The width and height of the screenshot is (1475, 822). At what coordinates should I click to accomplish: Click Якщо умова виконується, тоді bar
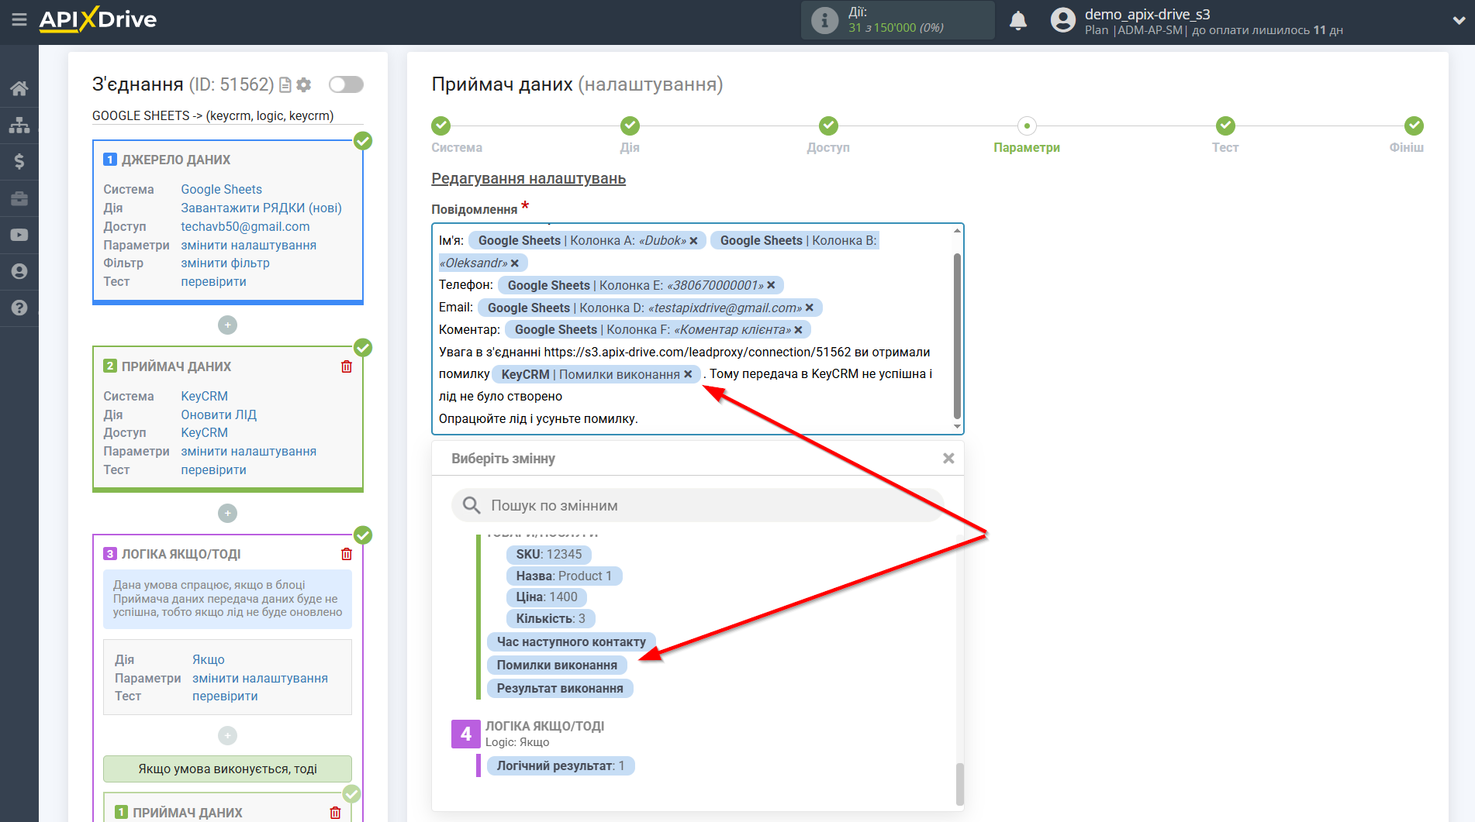[227, 769]
